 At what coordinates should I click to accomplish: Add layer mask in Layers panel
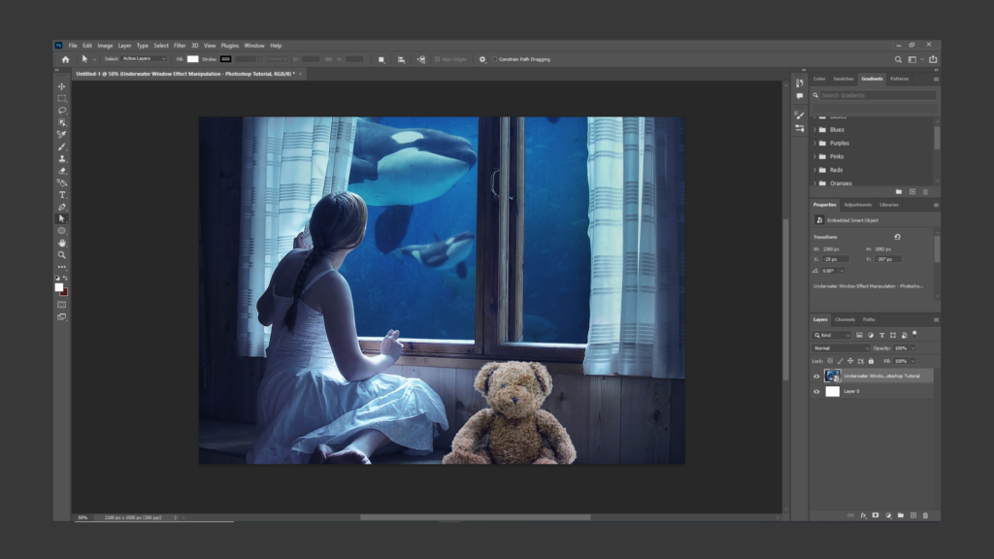coord(876,515)
